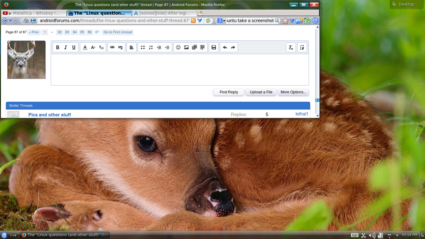
Task: Click the search magnifier in the search box
Action: (x=277, y=21)
